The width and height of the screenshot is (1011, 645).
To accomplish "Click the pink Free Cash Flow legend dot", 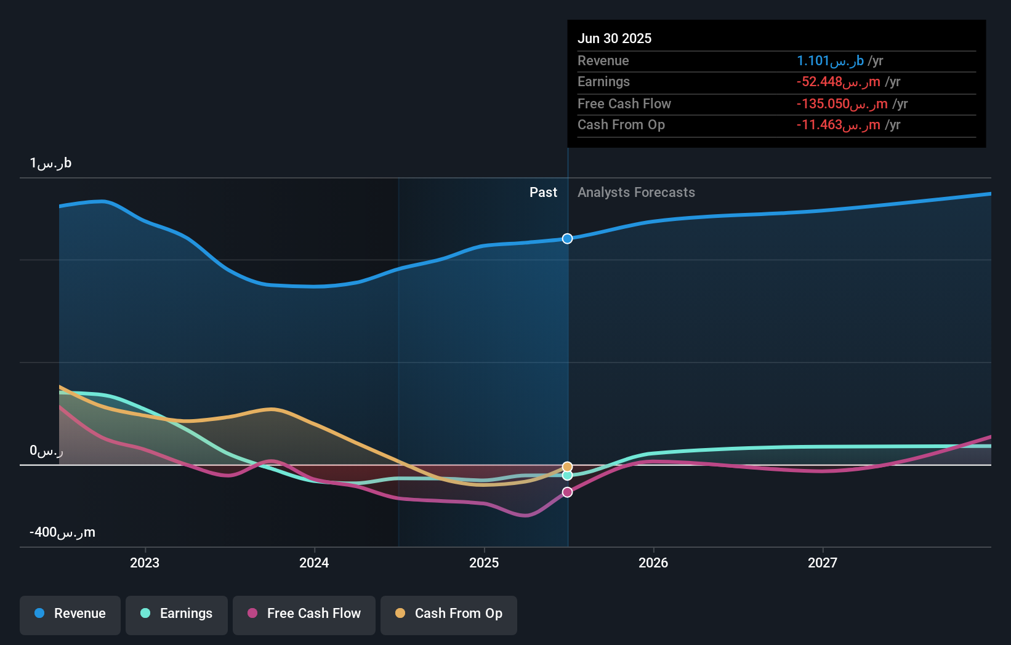I will [252, 614].
